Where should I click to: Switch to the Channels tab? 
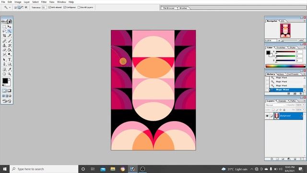point(283,101)
